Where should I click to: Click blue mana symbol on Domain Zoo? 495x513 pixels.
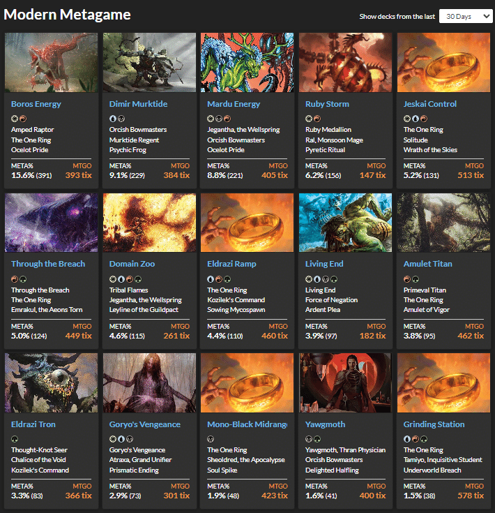121,279
